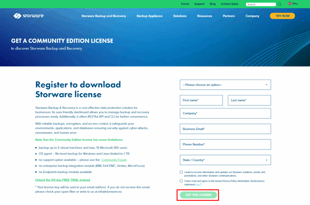Check the receive Storware updates checkbox

[x=181, y=172]
